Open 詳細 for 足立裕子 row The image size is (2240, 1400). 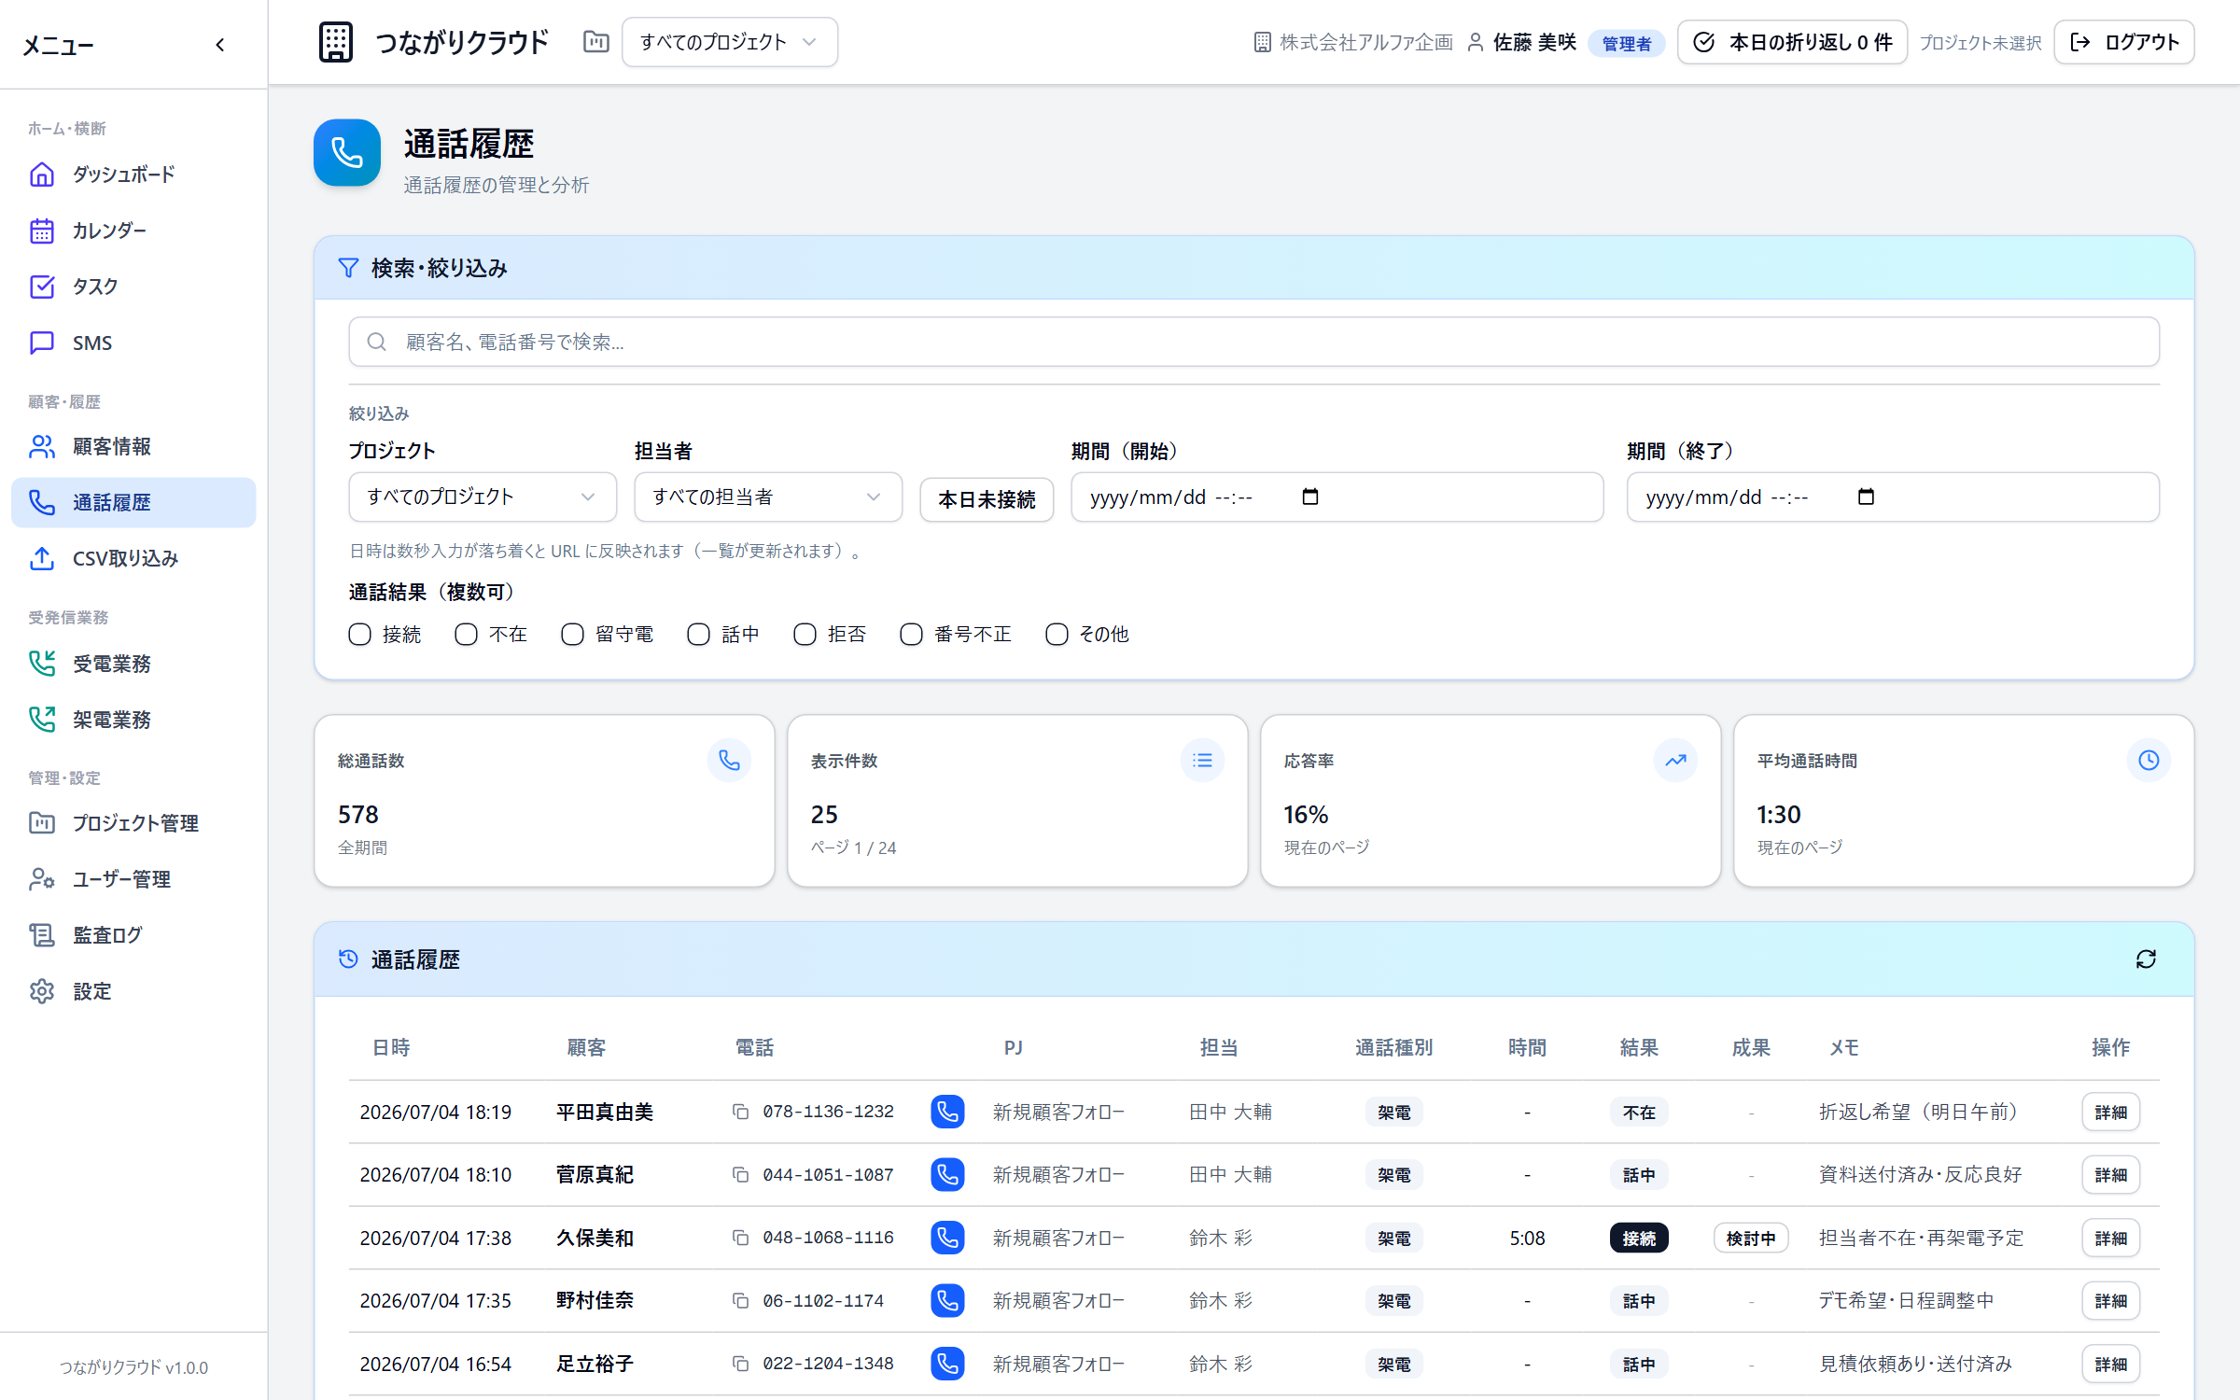coord(2110,1364)
